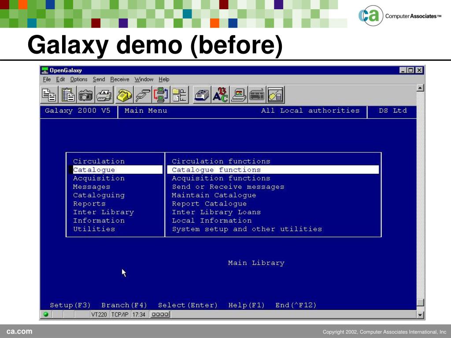Click the camera screen capture icon

[85, 95]
